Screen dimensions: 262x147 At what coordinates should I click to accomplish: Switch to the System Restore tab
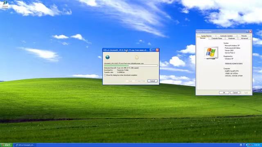pos(206,36)
